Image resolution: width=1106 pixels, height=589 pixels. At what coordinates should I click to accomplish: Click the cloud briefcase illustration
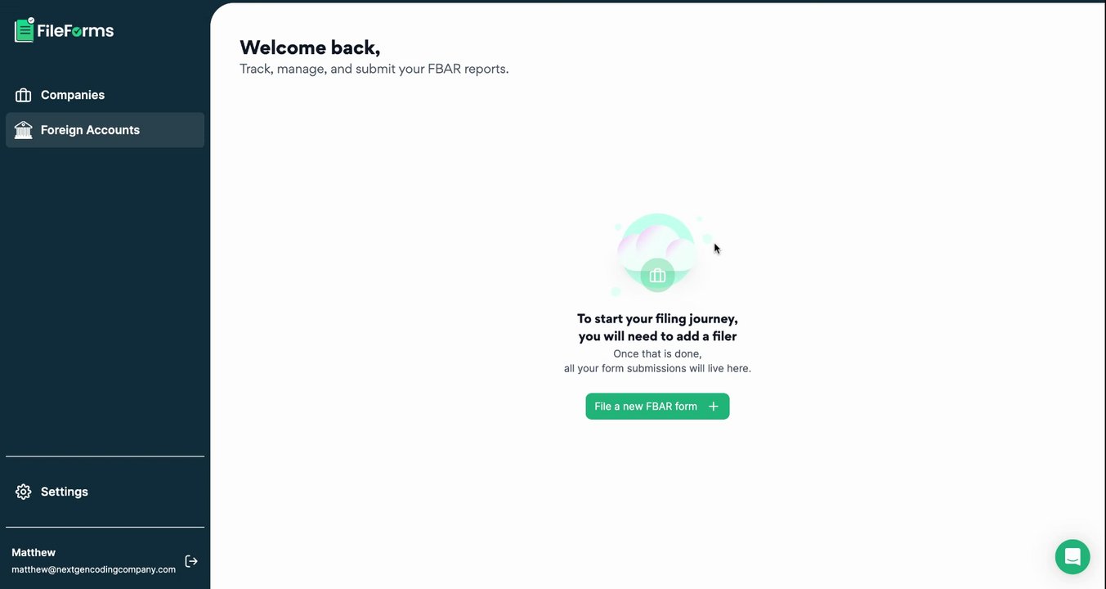point(658,254)
